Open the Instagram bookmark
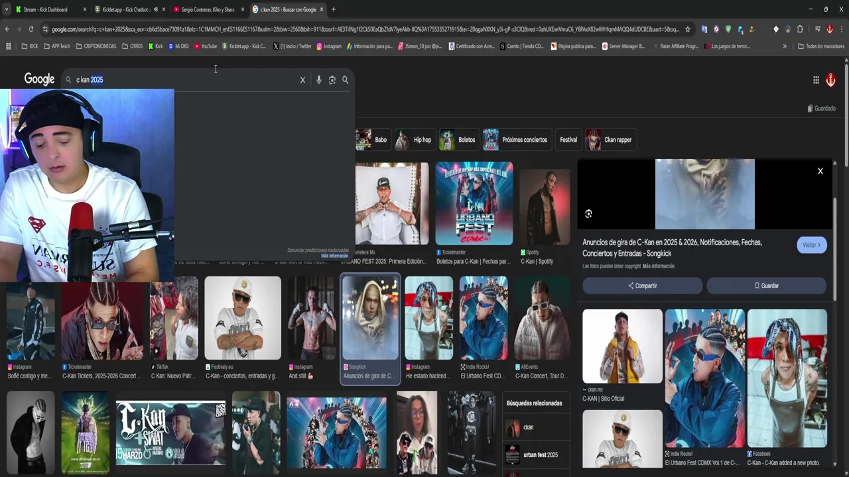This screenshot has height=477, width=849. 329,46
